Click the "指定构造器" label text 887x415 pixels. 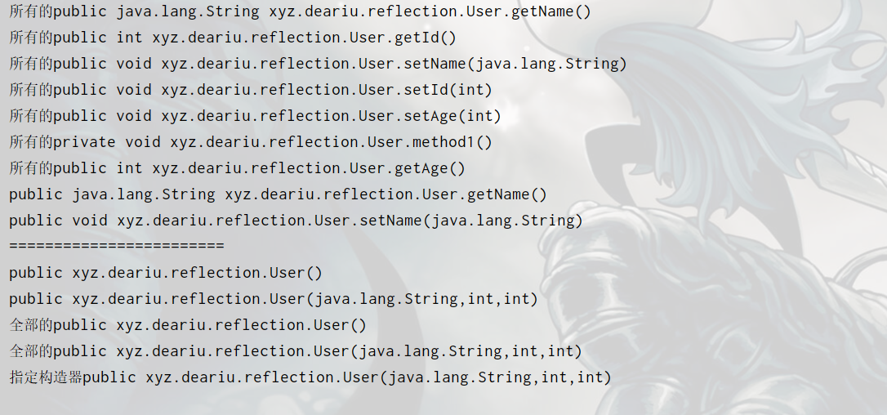pyautogui.click(x=46, y=377)
